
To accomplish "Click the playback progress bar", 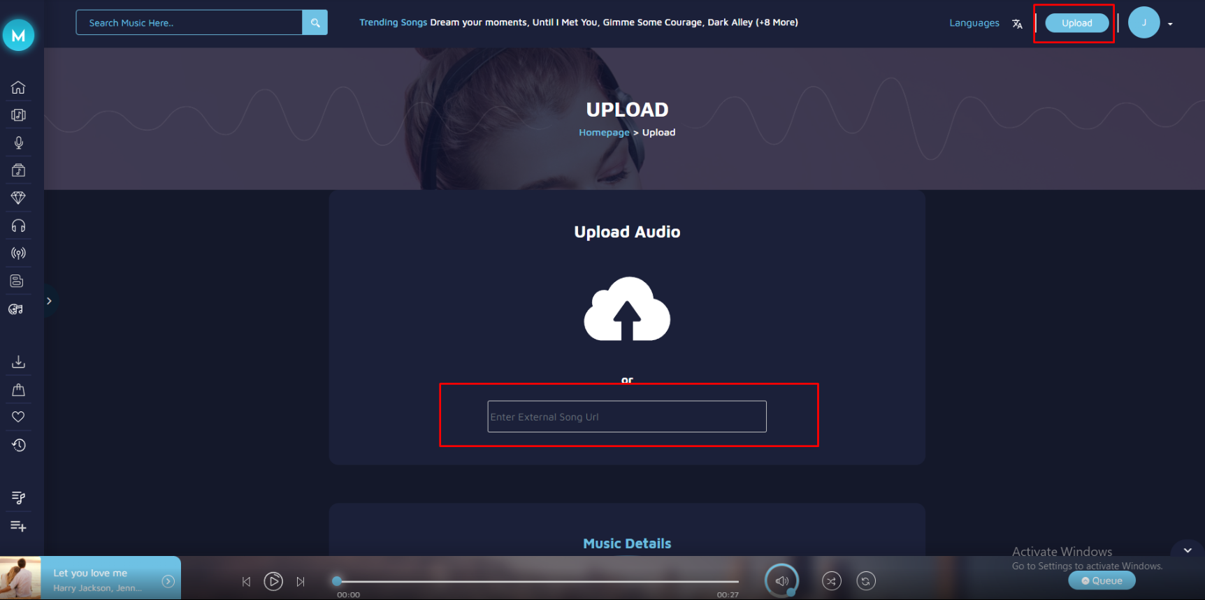I will [537, 581].
